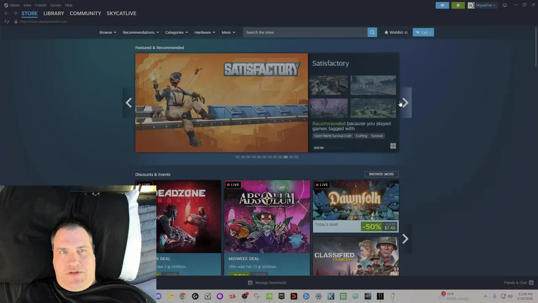This screenshot has height=303, width=538.
Task: Expand the Hardware dropdown
Action: [205, 32]
